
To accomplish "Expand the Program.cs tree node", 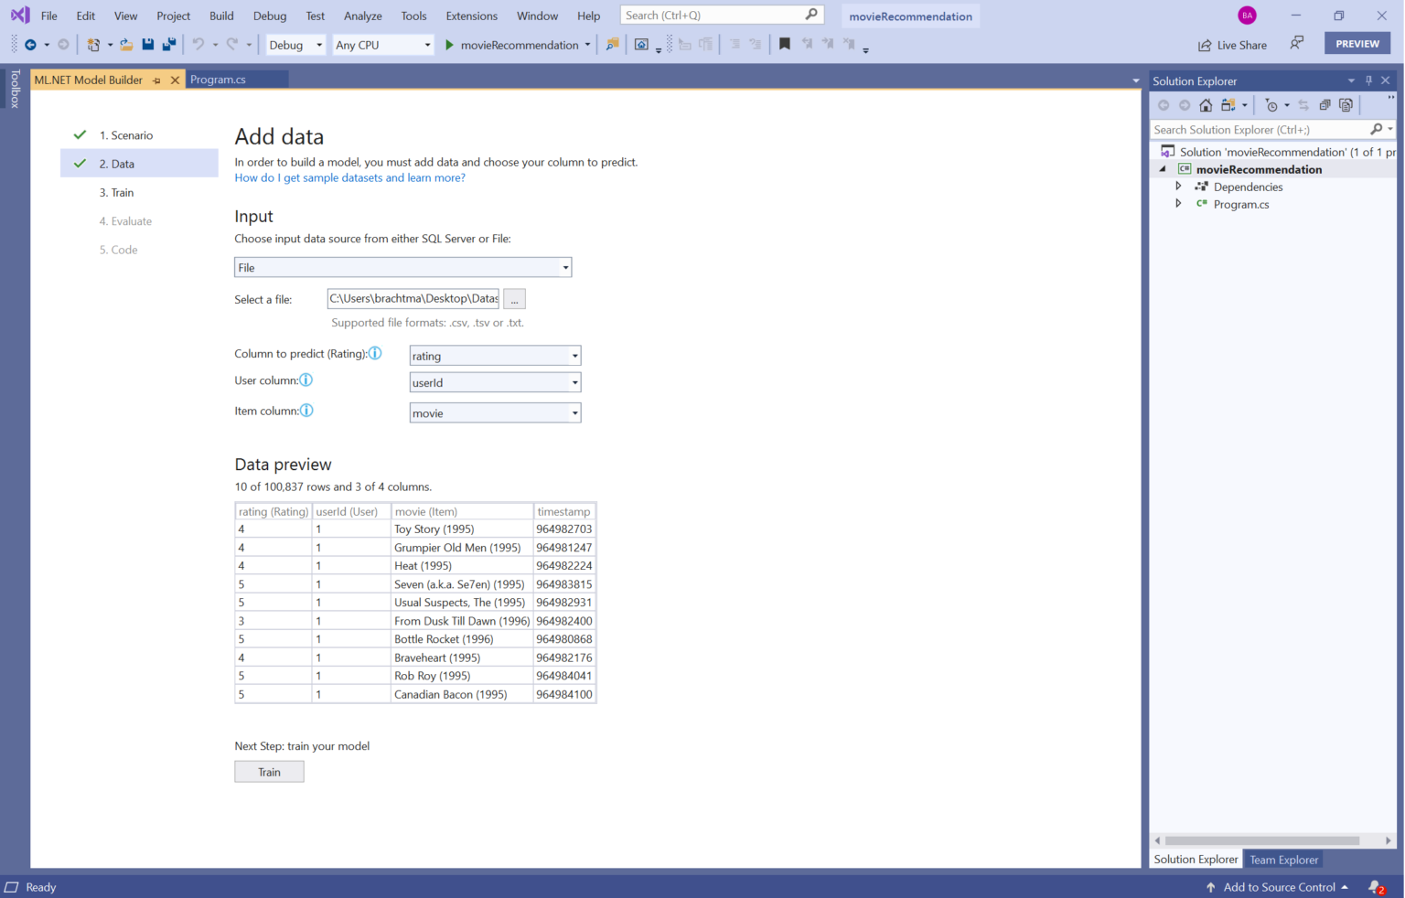I will click(x=1178, y=203).
